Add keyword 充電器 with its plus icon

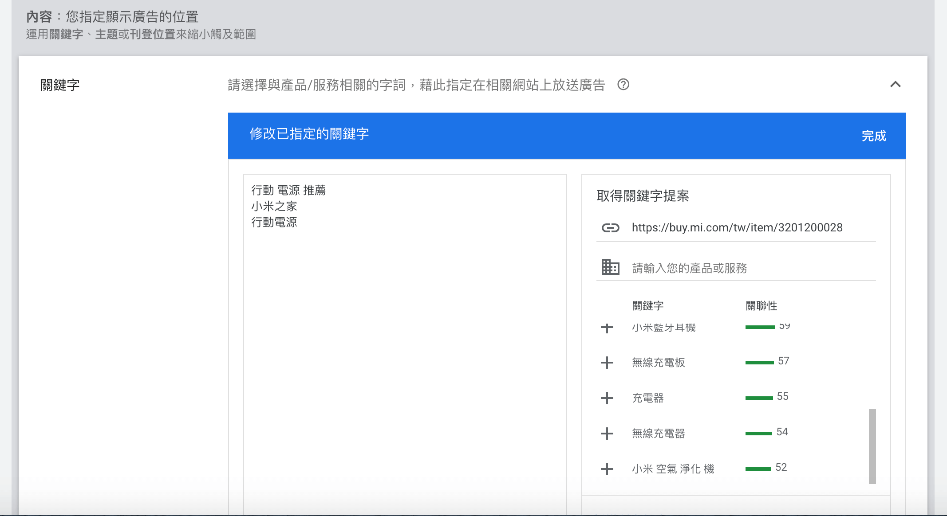pyautogui.click(x=607, y=398)
